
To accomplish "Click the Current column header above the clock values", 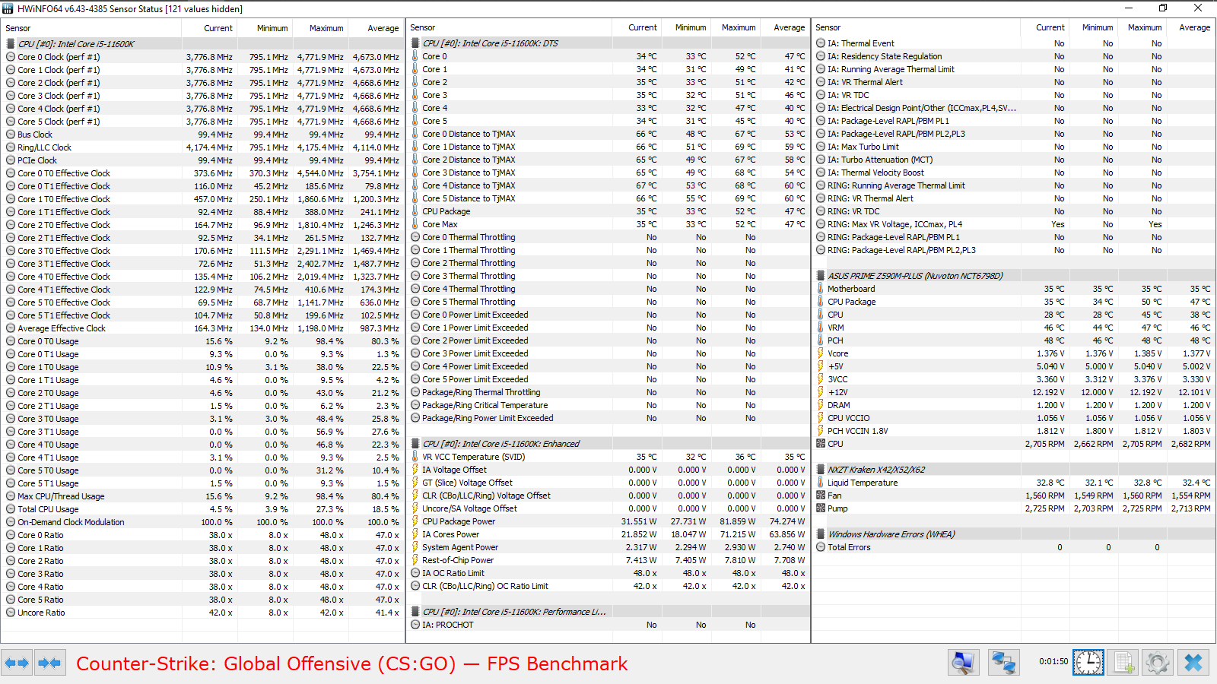I will 209,28.
